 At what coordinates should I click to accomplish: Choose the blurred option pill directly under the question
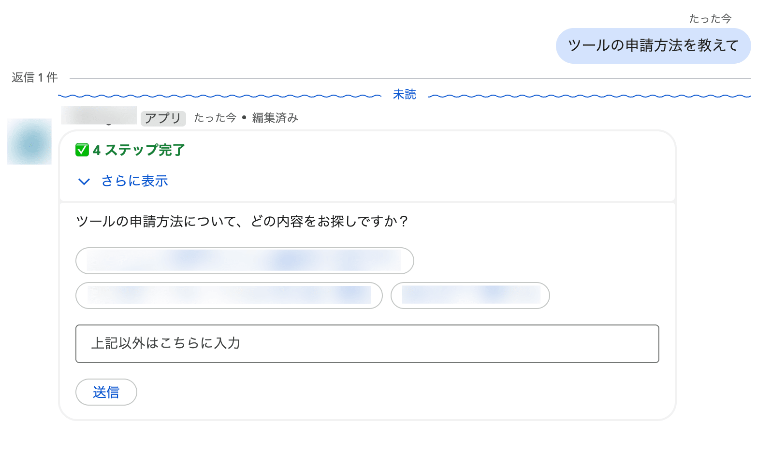click(245, 261)
